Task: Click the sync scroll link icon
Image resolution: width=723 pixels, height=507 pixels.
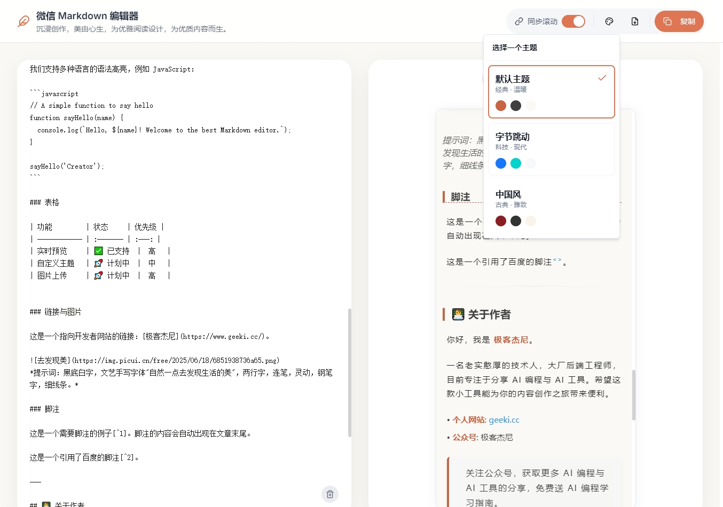Action: (x=518, y=21)
